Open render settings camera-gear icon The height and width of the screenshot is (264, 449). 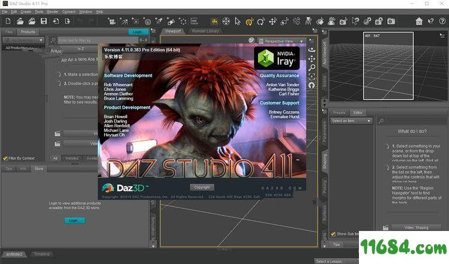pyautogui.click(x=379, y=22)
